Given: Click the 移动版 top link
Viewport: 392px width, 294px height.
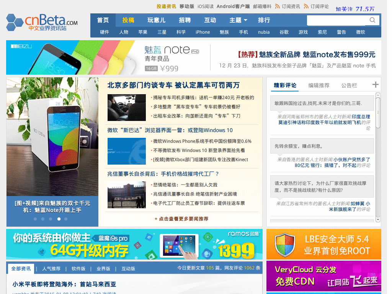Looking at the screenshot, I should [187, 6].
